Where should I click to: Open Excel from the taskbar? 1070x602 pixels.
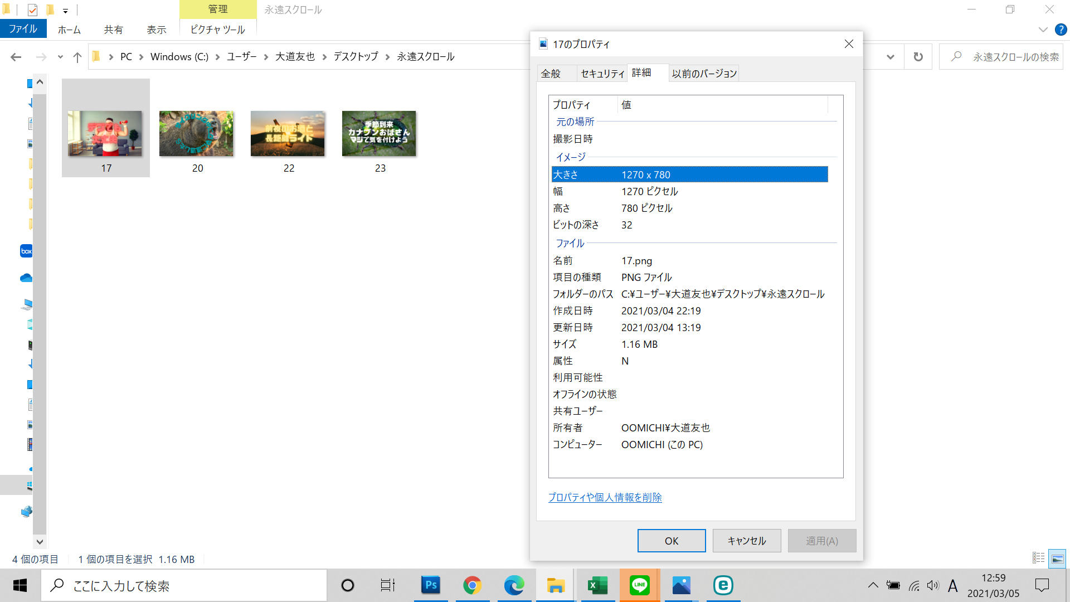coord(597,585)
